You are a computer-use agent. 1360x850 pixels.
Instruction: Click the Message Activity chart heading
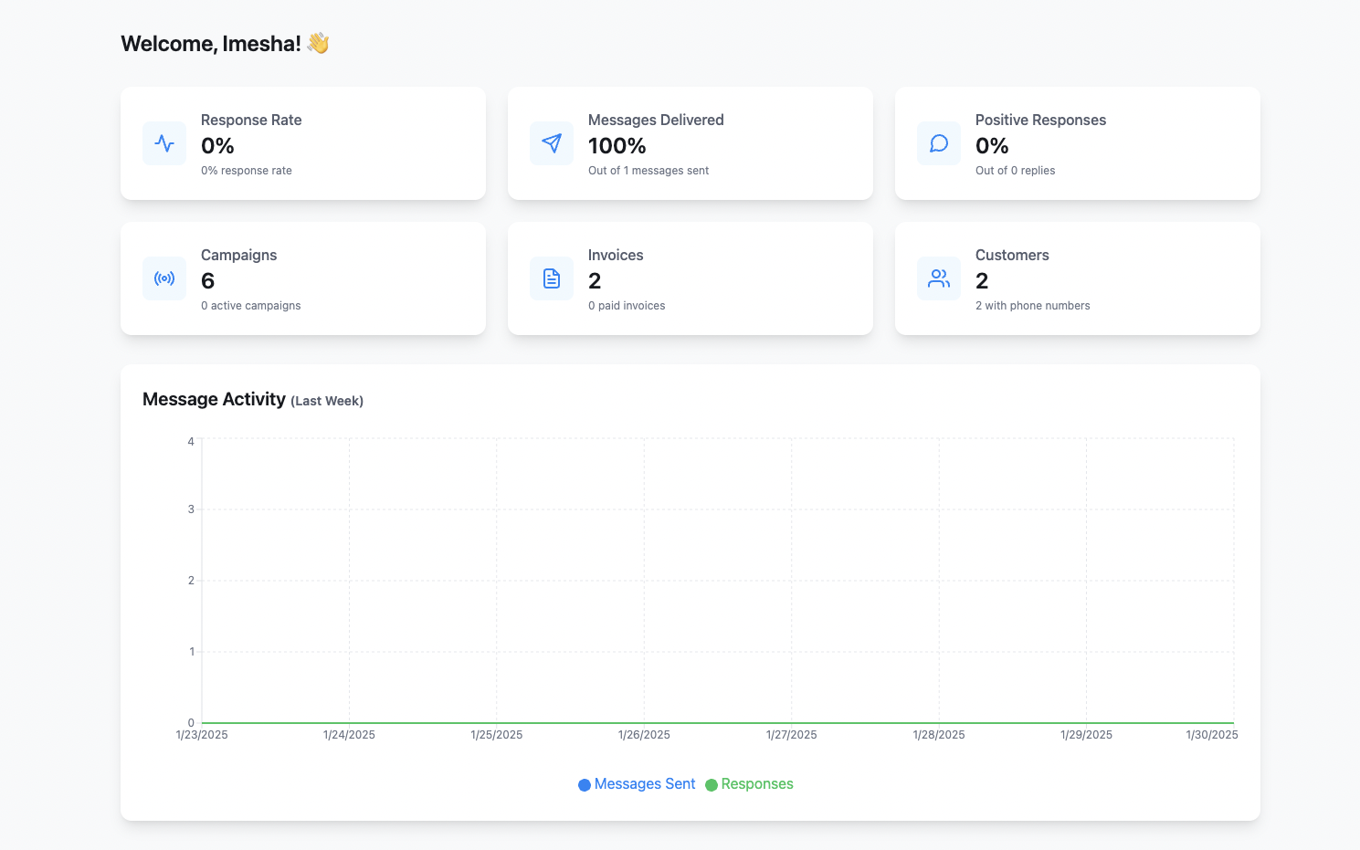point(214,399)
